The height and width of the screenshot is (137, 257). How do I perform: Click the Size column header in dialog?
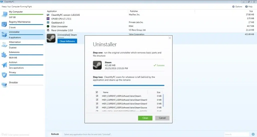click(158, 92)
